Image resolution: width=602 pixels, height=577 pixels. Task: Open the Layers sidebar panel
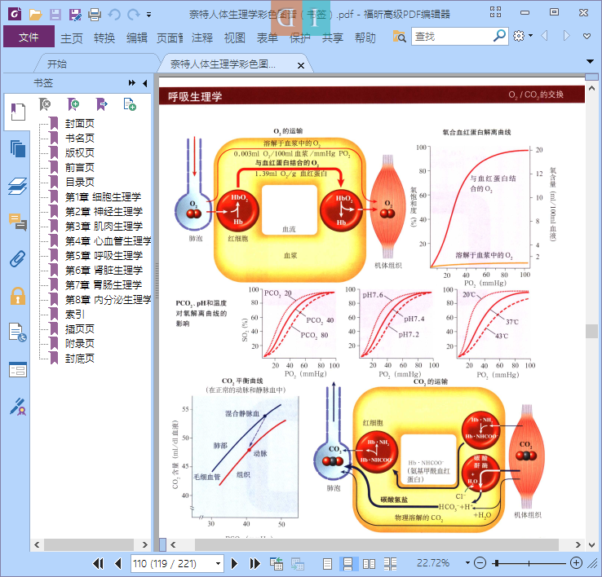point(18,186)
